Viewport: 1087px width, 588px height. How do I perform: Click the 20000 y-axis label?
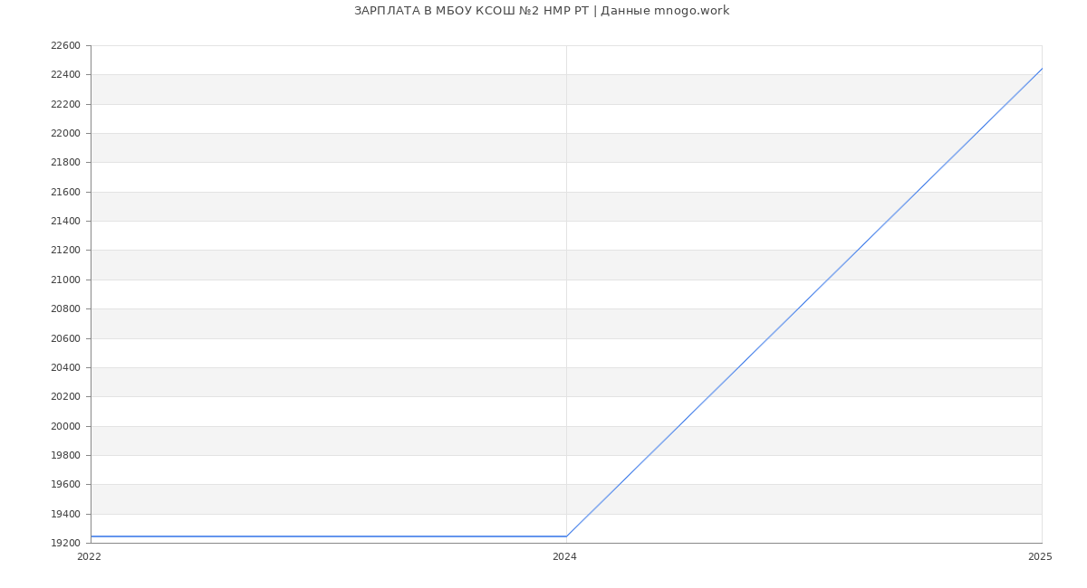[x=65, y=426]
